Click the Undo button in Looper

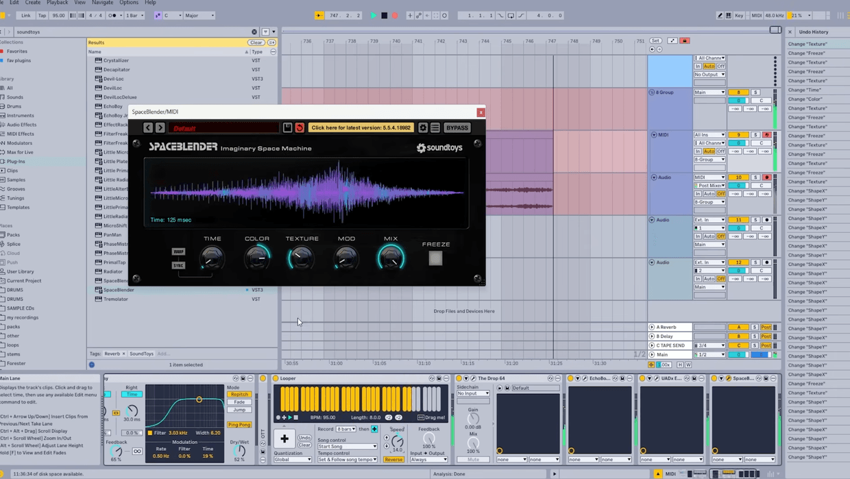[x=305, y=437]
